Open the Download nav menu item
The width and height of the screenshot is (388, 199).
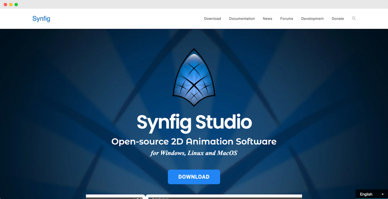point(212,19)
